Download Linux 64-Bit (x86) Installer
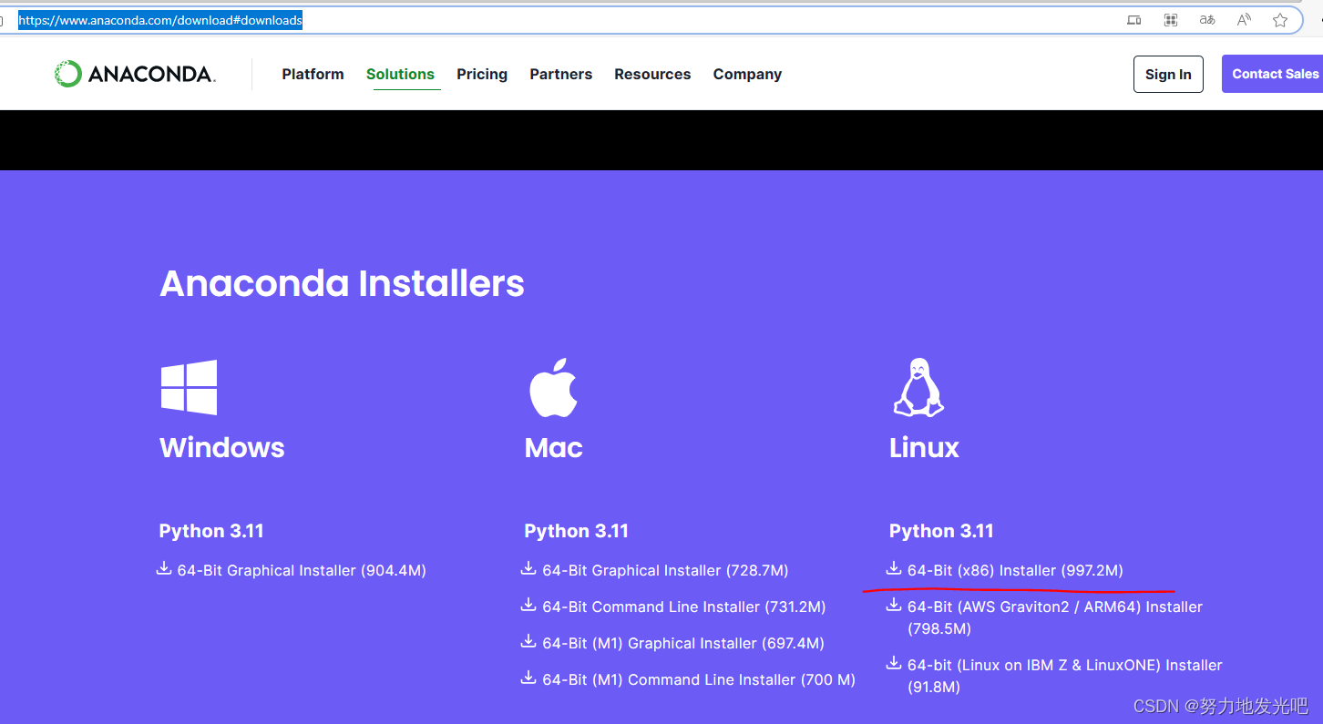This screenshot has height=724, width=1323. (1014, 570)
